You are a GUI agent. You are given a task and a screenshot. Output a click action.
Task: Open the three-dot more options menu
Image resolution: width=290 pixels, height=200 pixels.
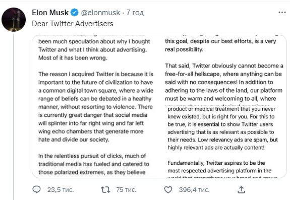282,13
